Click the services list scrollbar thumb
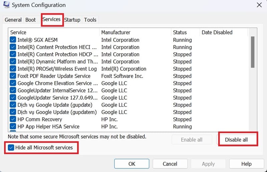 coord(253,52)
